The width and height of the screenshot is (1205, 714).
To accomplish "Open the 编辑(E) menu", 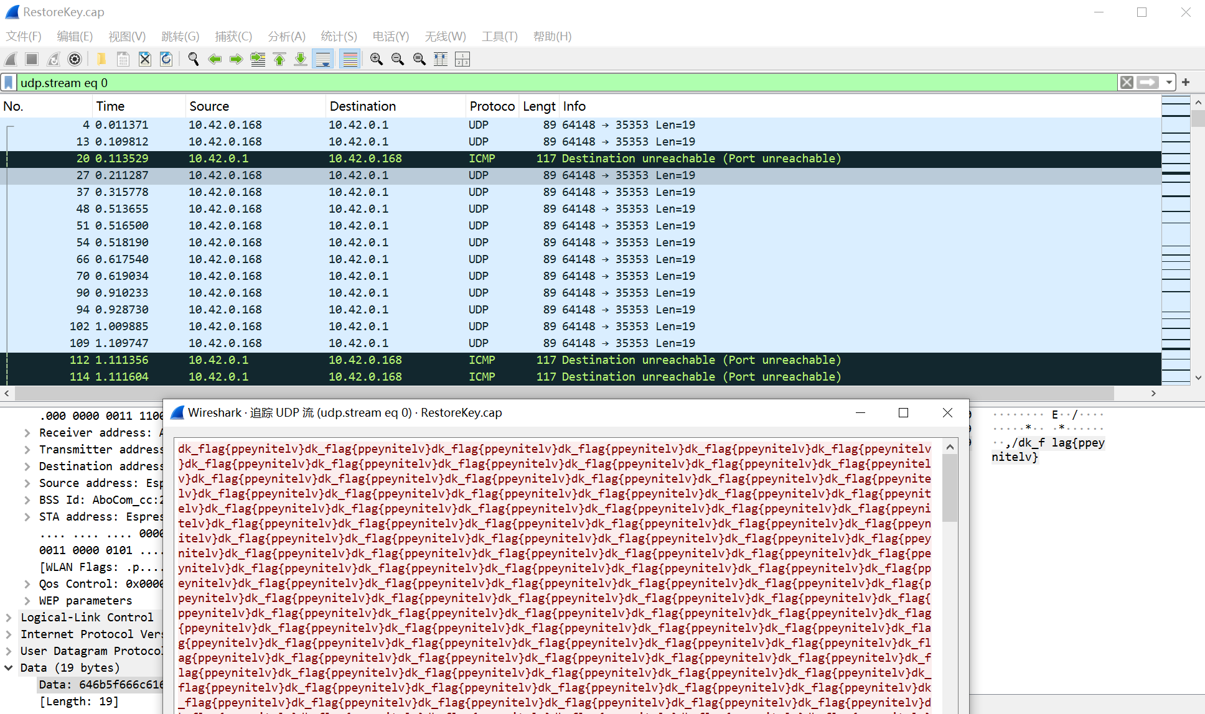I will 75,36.
